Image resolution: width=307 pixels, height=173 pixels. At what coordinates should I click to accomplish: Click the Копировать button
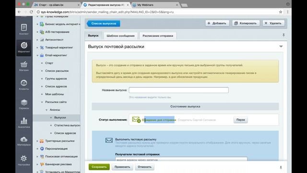pyautogui.click(x=246, y=23)
